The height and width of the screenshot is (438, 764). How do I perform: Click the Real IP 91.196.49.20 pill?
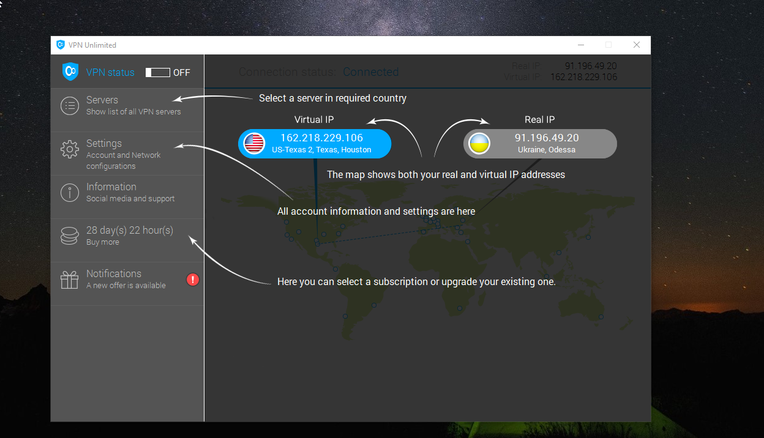[540, 144]
